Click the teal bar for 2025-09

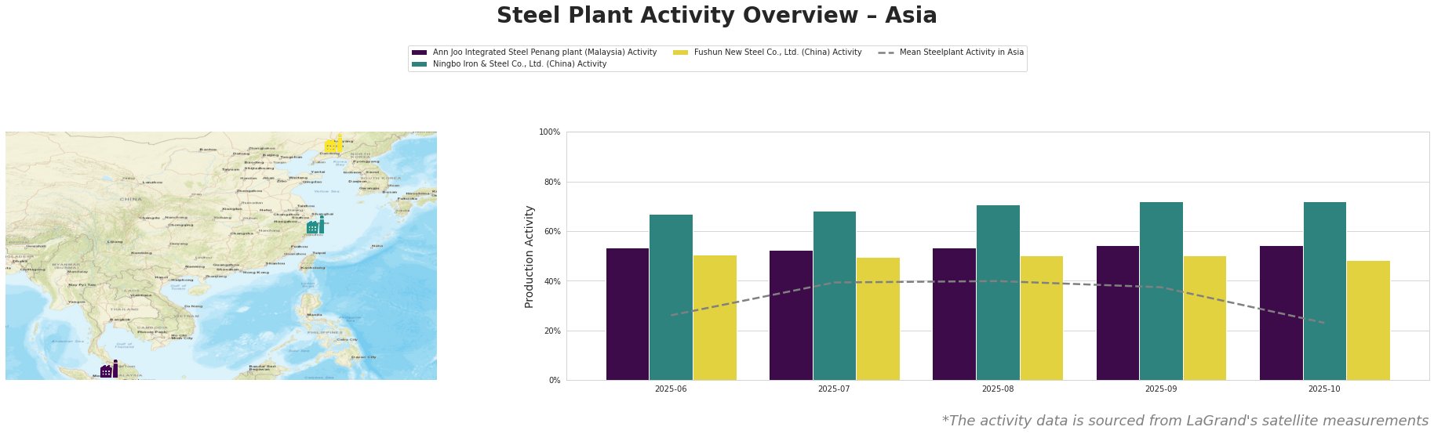[1161, 291]
